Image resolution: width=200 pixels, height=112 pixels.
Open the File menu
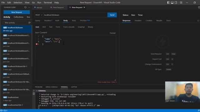pyautogui.click(x=3, y=2)
